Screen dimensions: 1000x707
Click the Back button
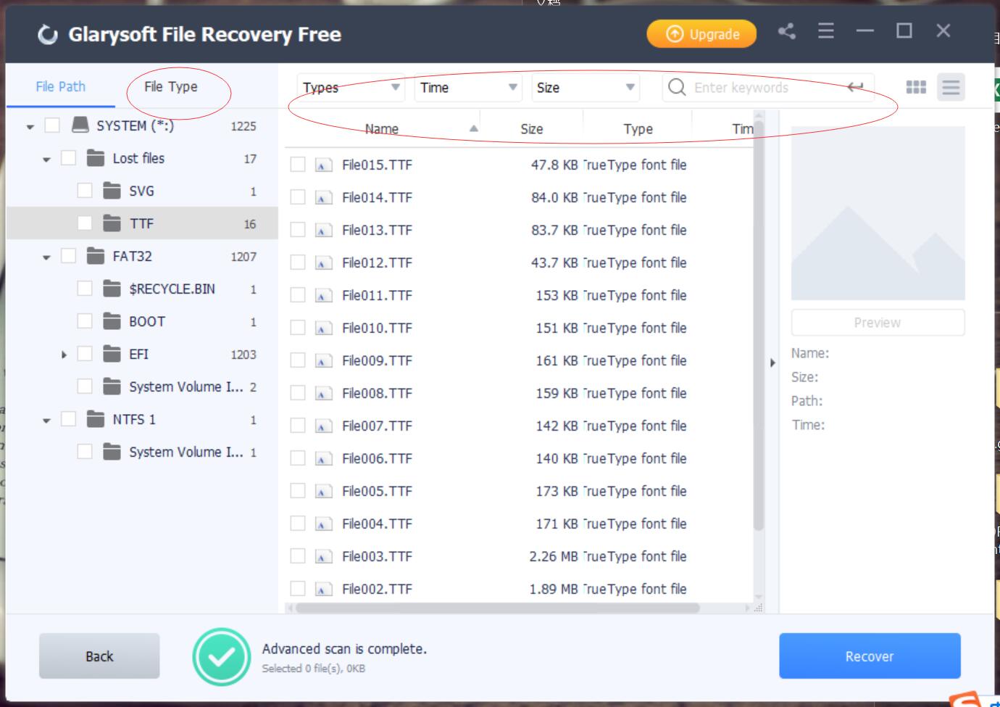99,656
